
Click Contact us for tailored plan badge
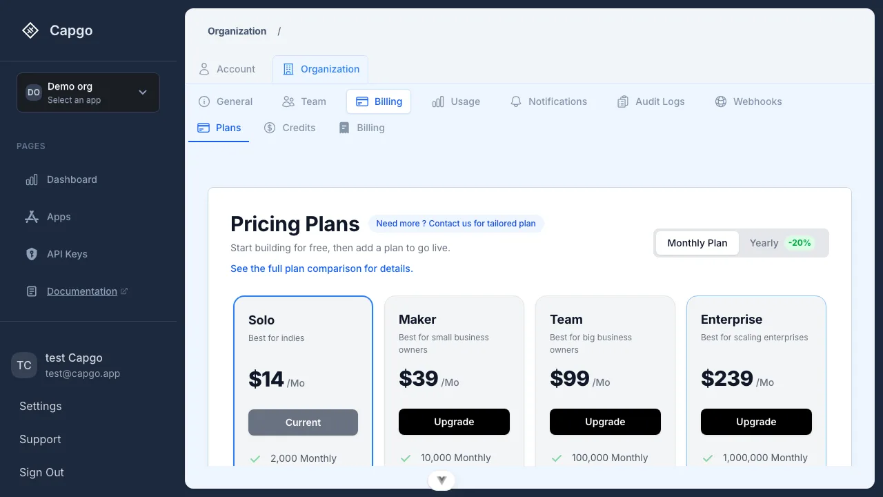tap(456, 224)
